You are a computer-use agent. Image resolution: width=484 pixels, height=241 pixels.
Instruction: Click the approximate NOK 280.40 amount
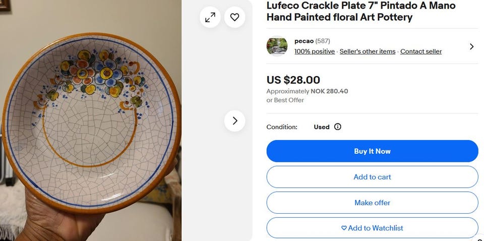click(329, 91)
